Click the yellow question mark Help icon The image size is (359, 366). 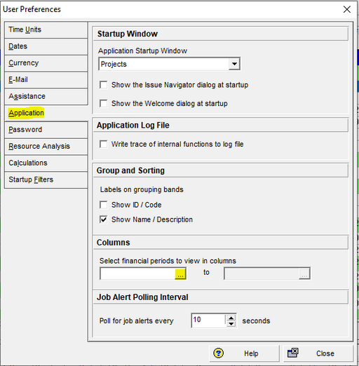[x=219, y=353]
